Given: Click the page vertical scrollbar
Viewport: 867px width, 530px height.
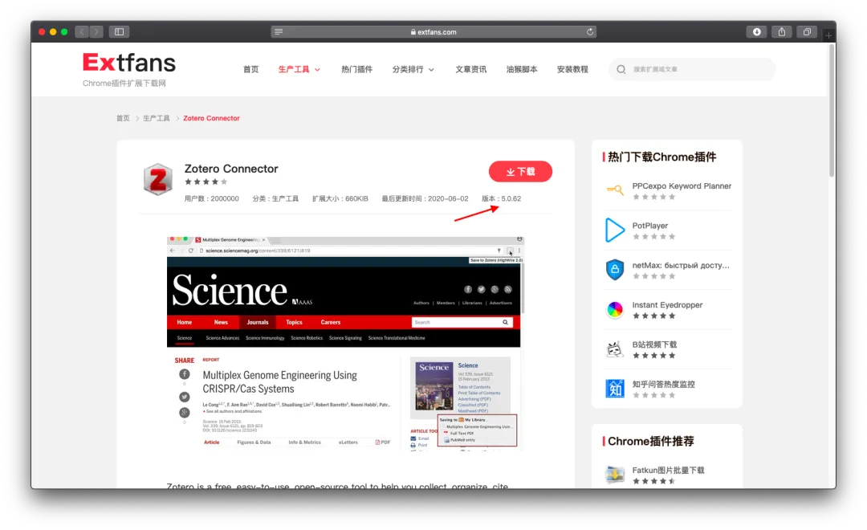Looking at the screenshot, I should point(832,111).
